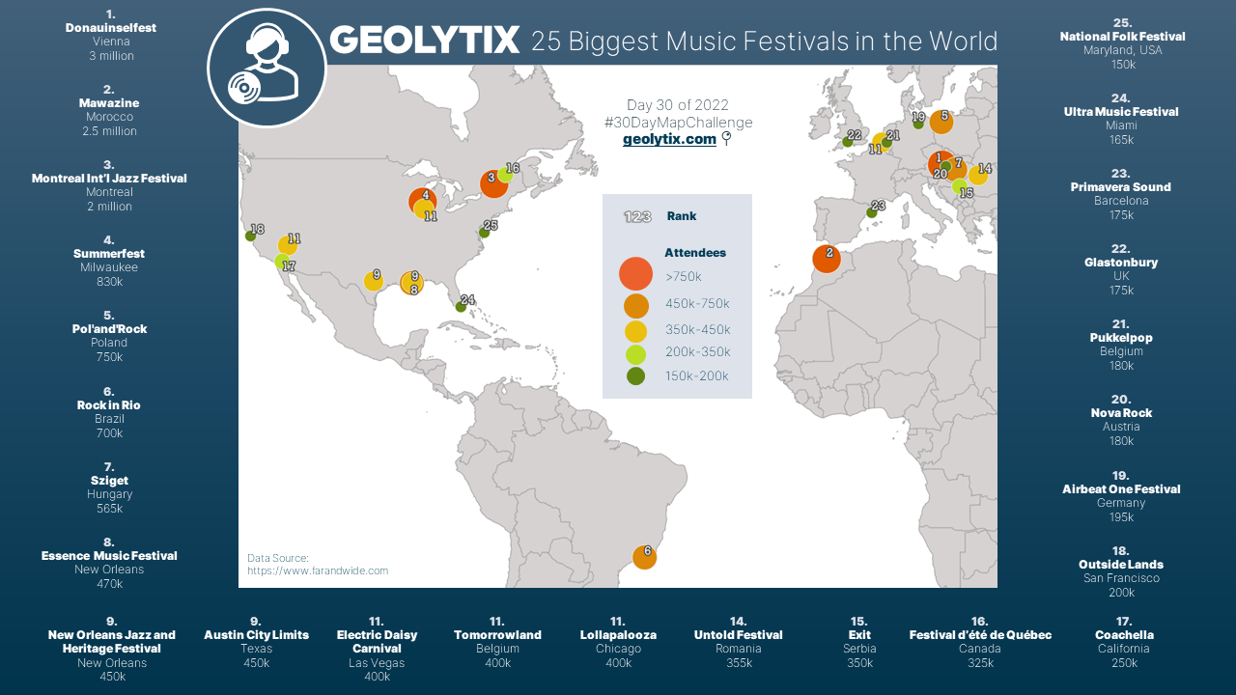The height and width of the screenshot is (695, 1236).
Task: Click the Airbeat One Festival entry
Action: point(1121,496)
